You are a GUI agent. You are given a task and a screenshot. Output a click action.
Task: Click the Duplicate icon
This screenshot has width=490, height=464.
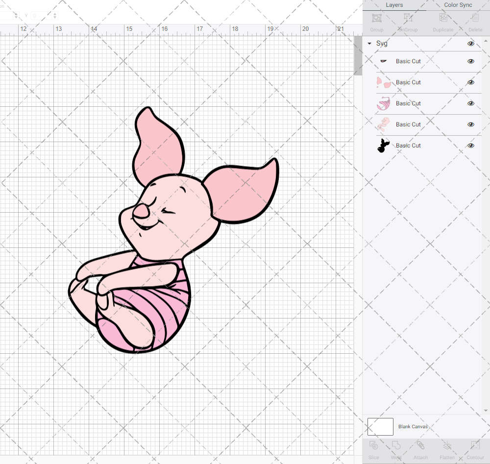443,18
